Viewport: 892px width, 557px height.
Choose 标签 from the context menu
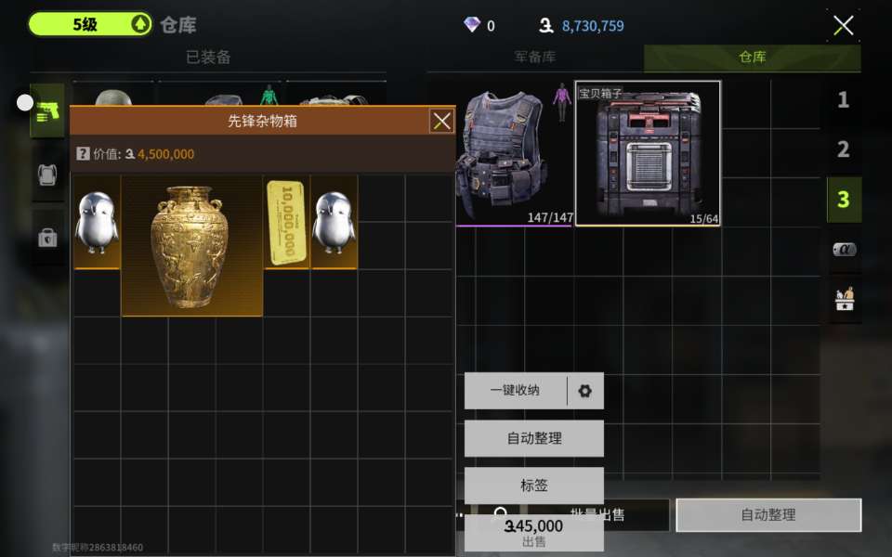[534, 486]
